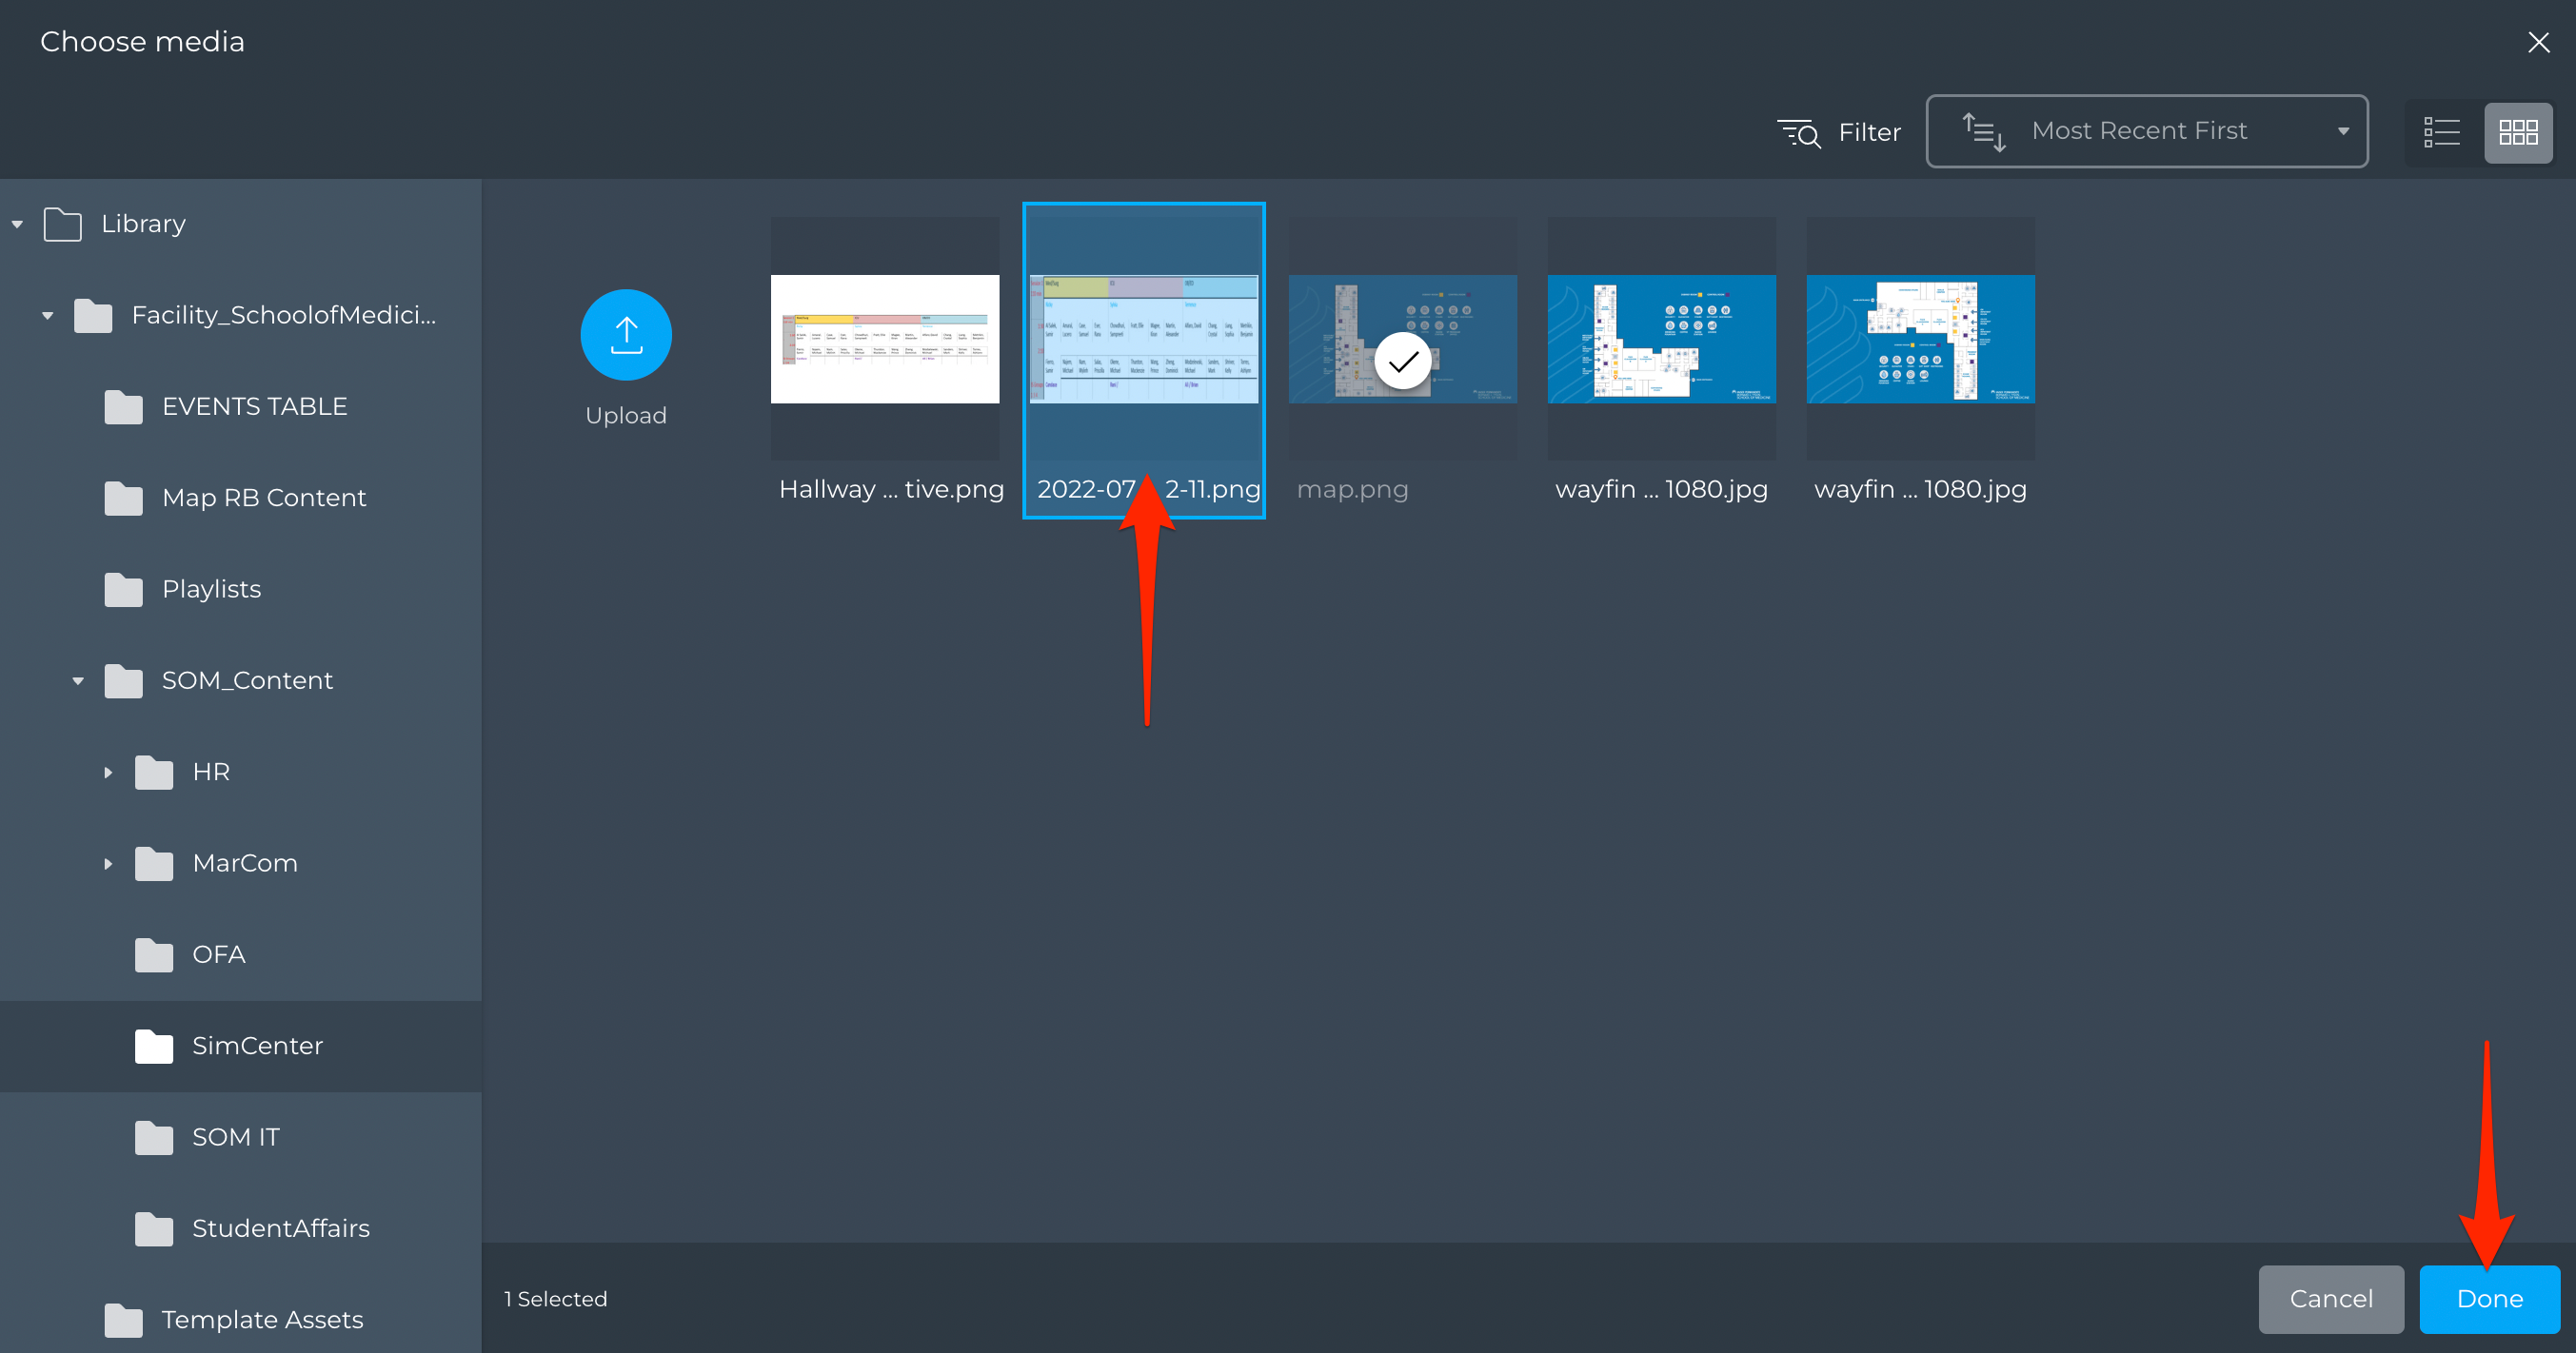Deselect the checked map.png item
The width and height of the screenshot is (2576, 1353).
coord(1402,361)
